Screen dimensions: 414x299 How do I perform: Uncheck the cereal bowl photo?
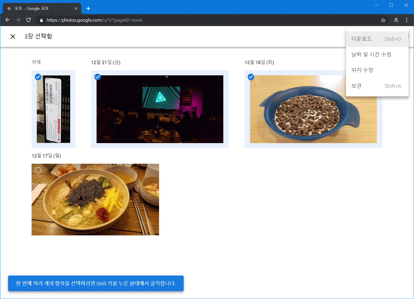click(x=251, y=77)
